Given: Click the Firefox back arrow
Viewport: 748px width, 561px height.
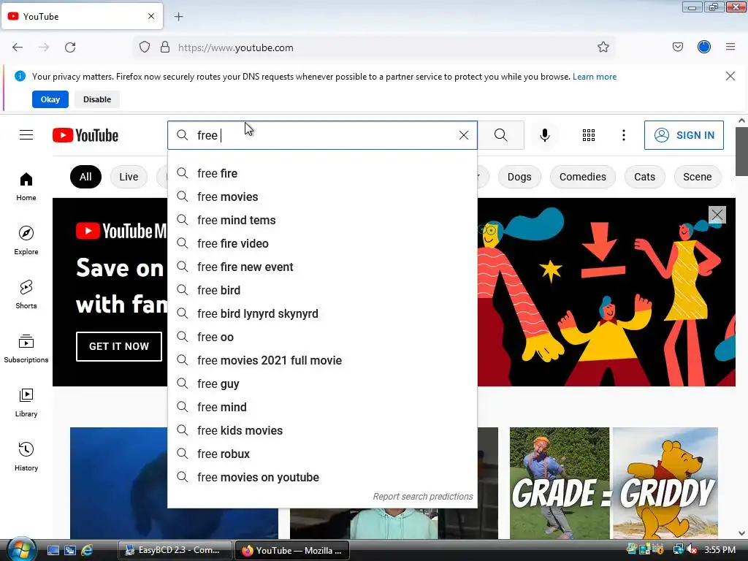Looking at the screenshot, I should click(18, 47).
